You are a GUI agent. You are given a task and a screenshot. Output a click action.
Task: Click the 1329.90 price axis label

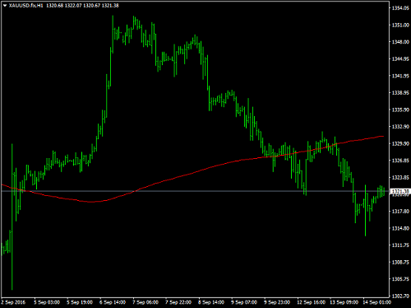400,143
